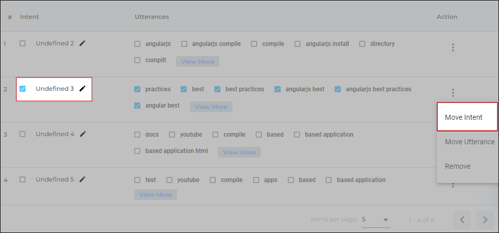Uncheck the Undefined 3 intent checkbox

pyautogui.click(x=22, y=89)
